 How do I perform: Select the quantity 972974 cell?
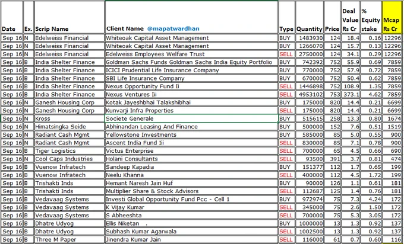coord(310,200)
